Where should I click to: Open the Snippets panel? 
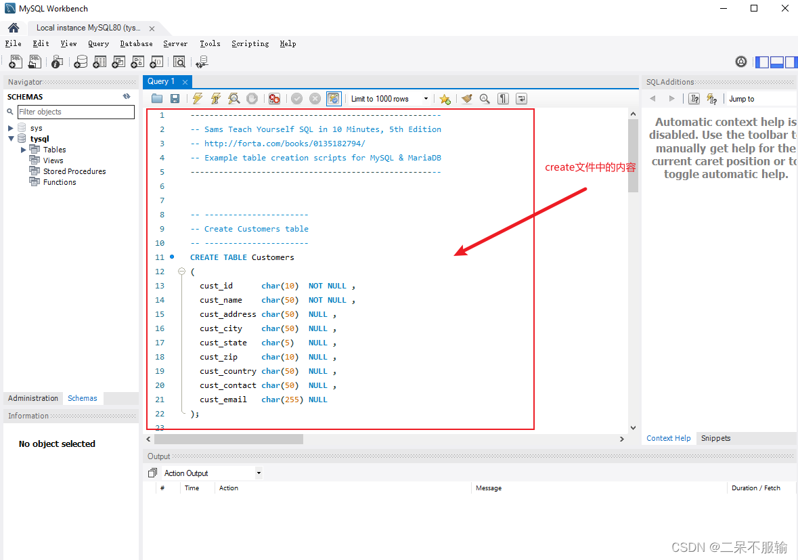pos(715,438)
